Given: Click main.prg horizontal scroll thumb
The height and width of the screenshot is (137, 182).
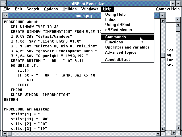Looking at the screenshot, I should point(9,134).
